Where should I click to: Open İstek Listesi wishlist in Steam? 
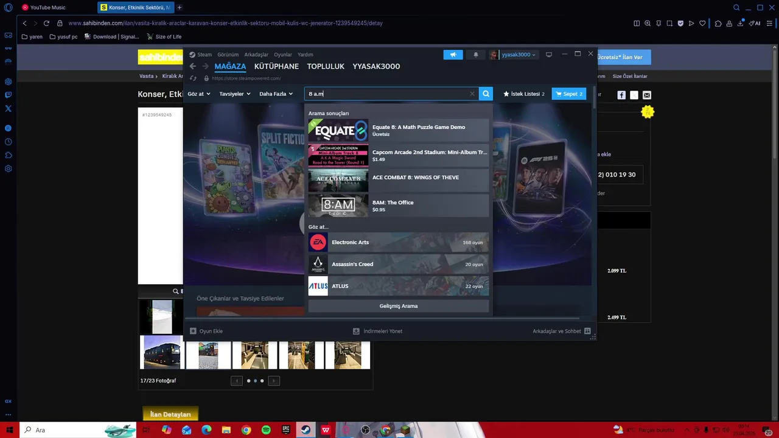(524, 94)
